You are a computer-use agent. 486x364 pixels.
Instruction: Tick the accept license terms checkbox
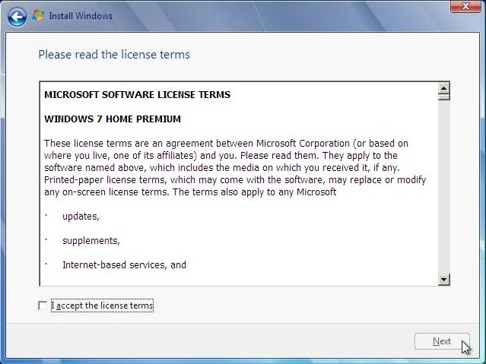[42, 305]
